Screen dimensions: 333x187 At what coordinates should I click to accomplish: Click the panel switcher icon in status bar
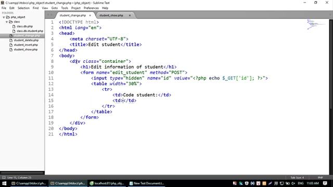click(x=4, y=178)
